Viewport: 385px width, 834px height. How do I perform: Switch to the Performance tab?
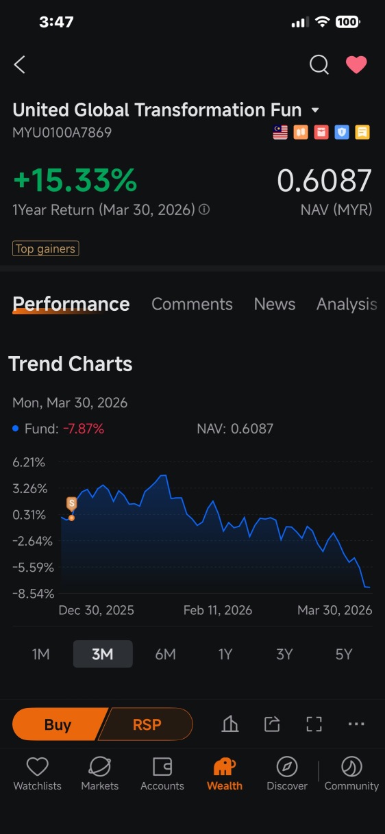(x=71, y=304)
